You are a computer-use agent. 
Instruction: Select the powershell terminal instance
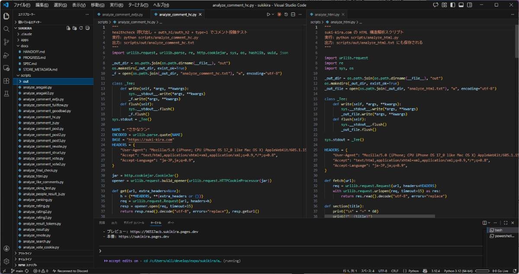pos(504,236)
